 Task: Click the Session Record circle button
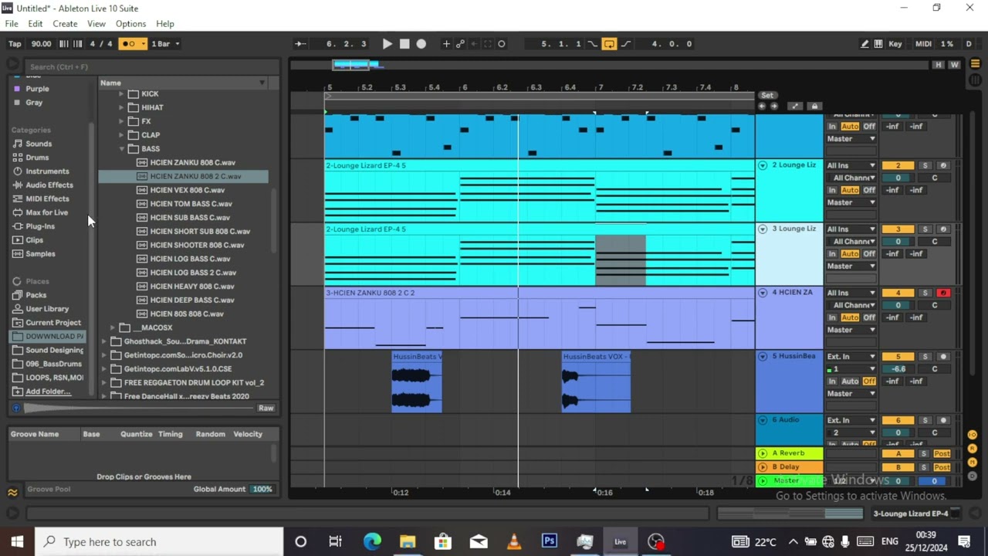click(x=502, y=44)
